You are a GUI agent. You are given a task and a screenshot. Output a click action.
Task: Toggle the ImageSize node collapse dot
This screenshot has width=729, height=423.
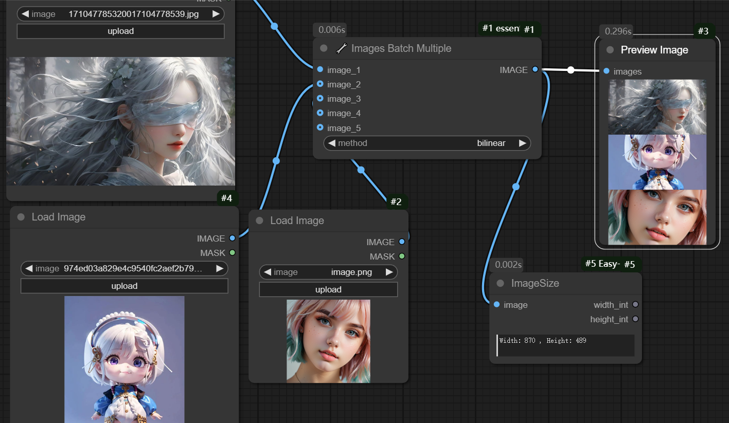pos(500,283)
